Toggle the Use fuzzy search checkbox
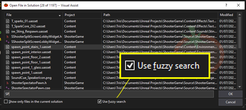 (100, 102)
